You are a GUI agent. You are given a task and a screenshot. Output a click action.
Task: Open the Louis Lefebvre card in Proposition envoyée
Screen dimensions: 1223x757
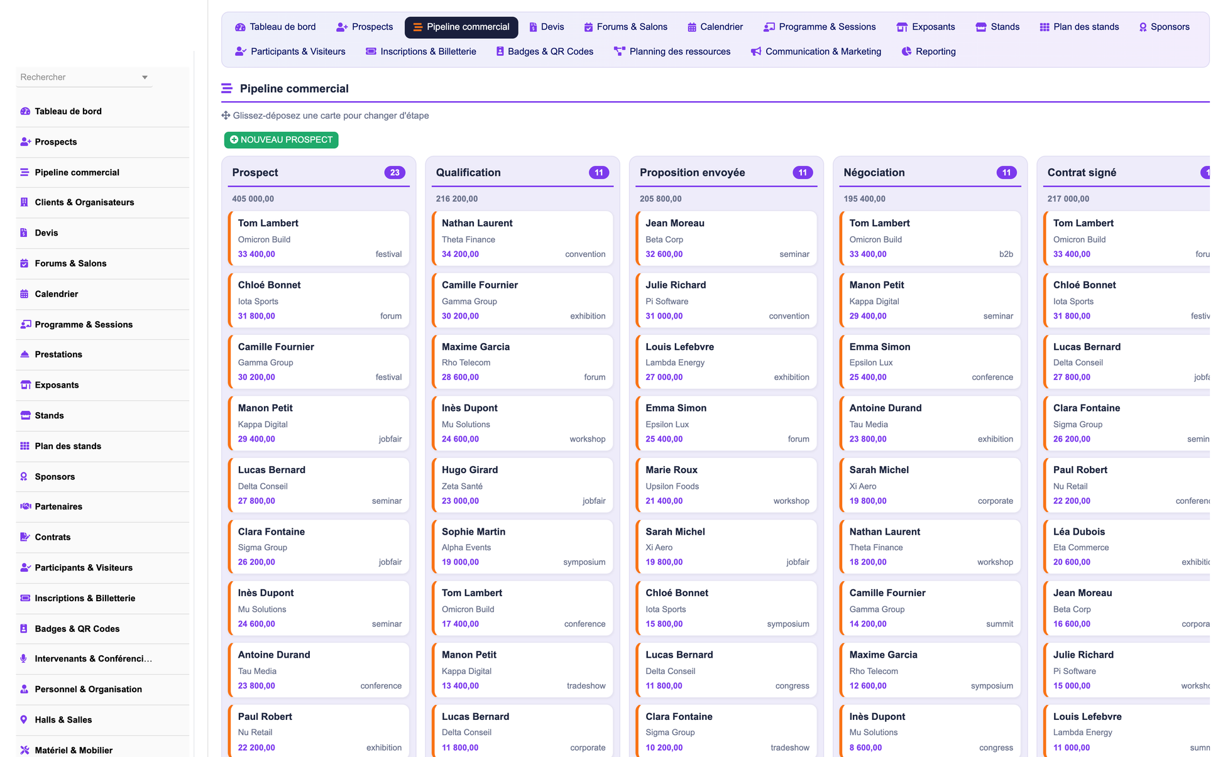click(x=726, y=362)
